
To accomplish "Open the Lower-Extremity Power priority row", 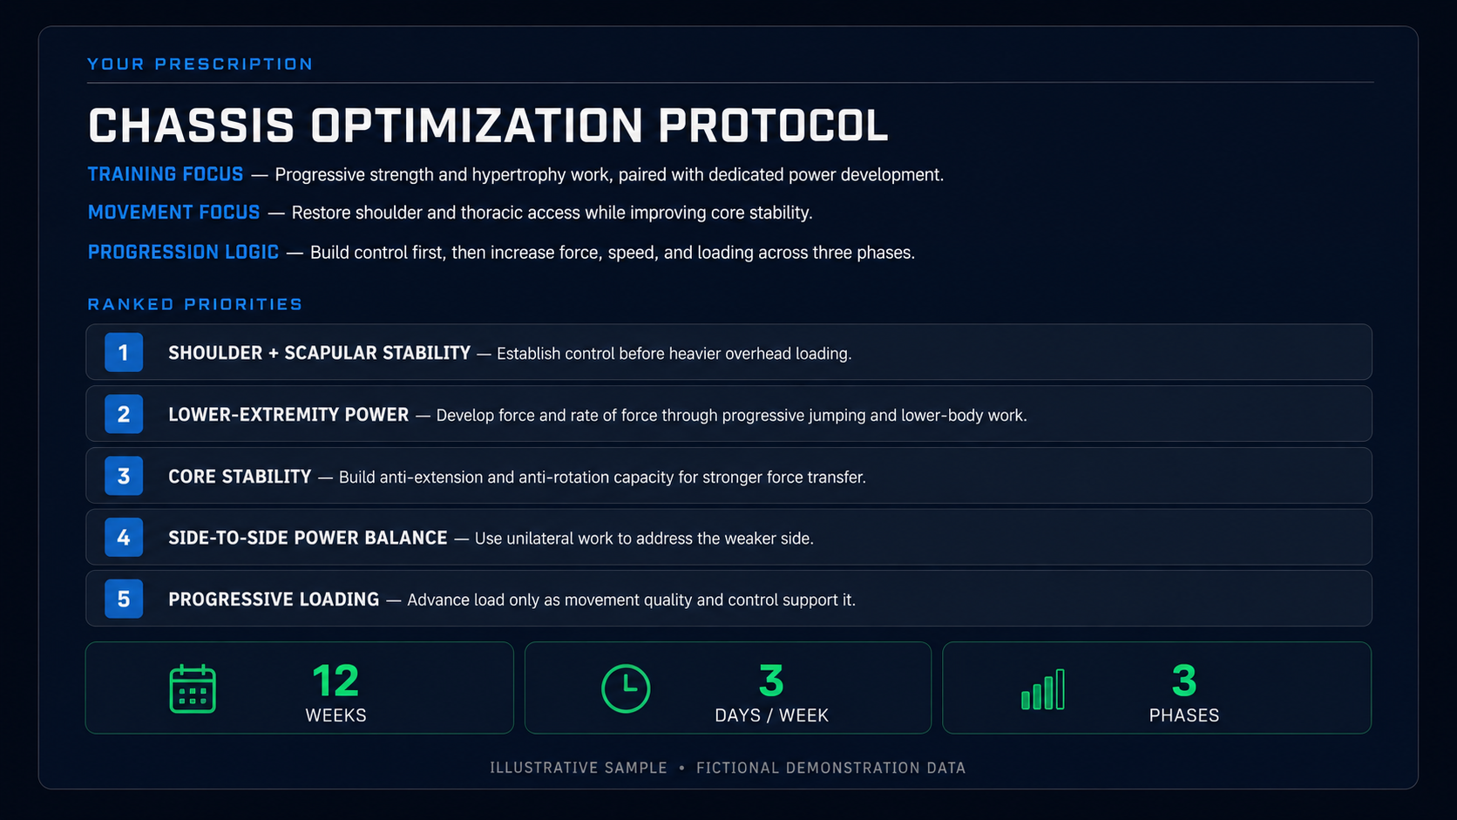I will coord(728,414).
